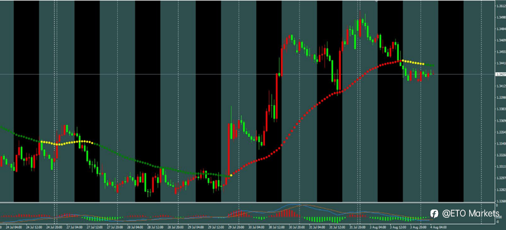The image size is (506, 230).
Task: Click the current price tag 1.3427
Action: [x=501, y=74]
